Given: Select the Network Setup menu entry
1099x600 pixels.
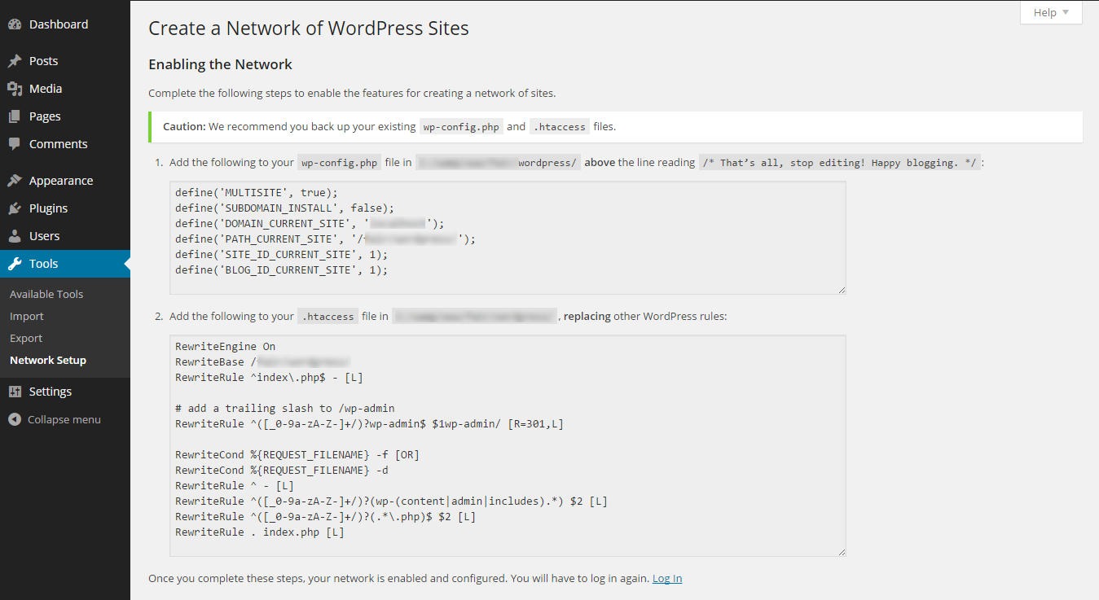Looking at the screenshot, I should point(47,360).
